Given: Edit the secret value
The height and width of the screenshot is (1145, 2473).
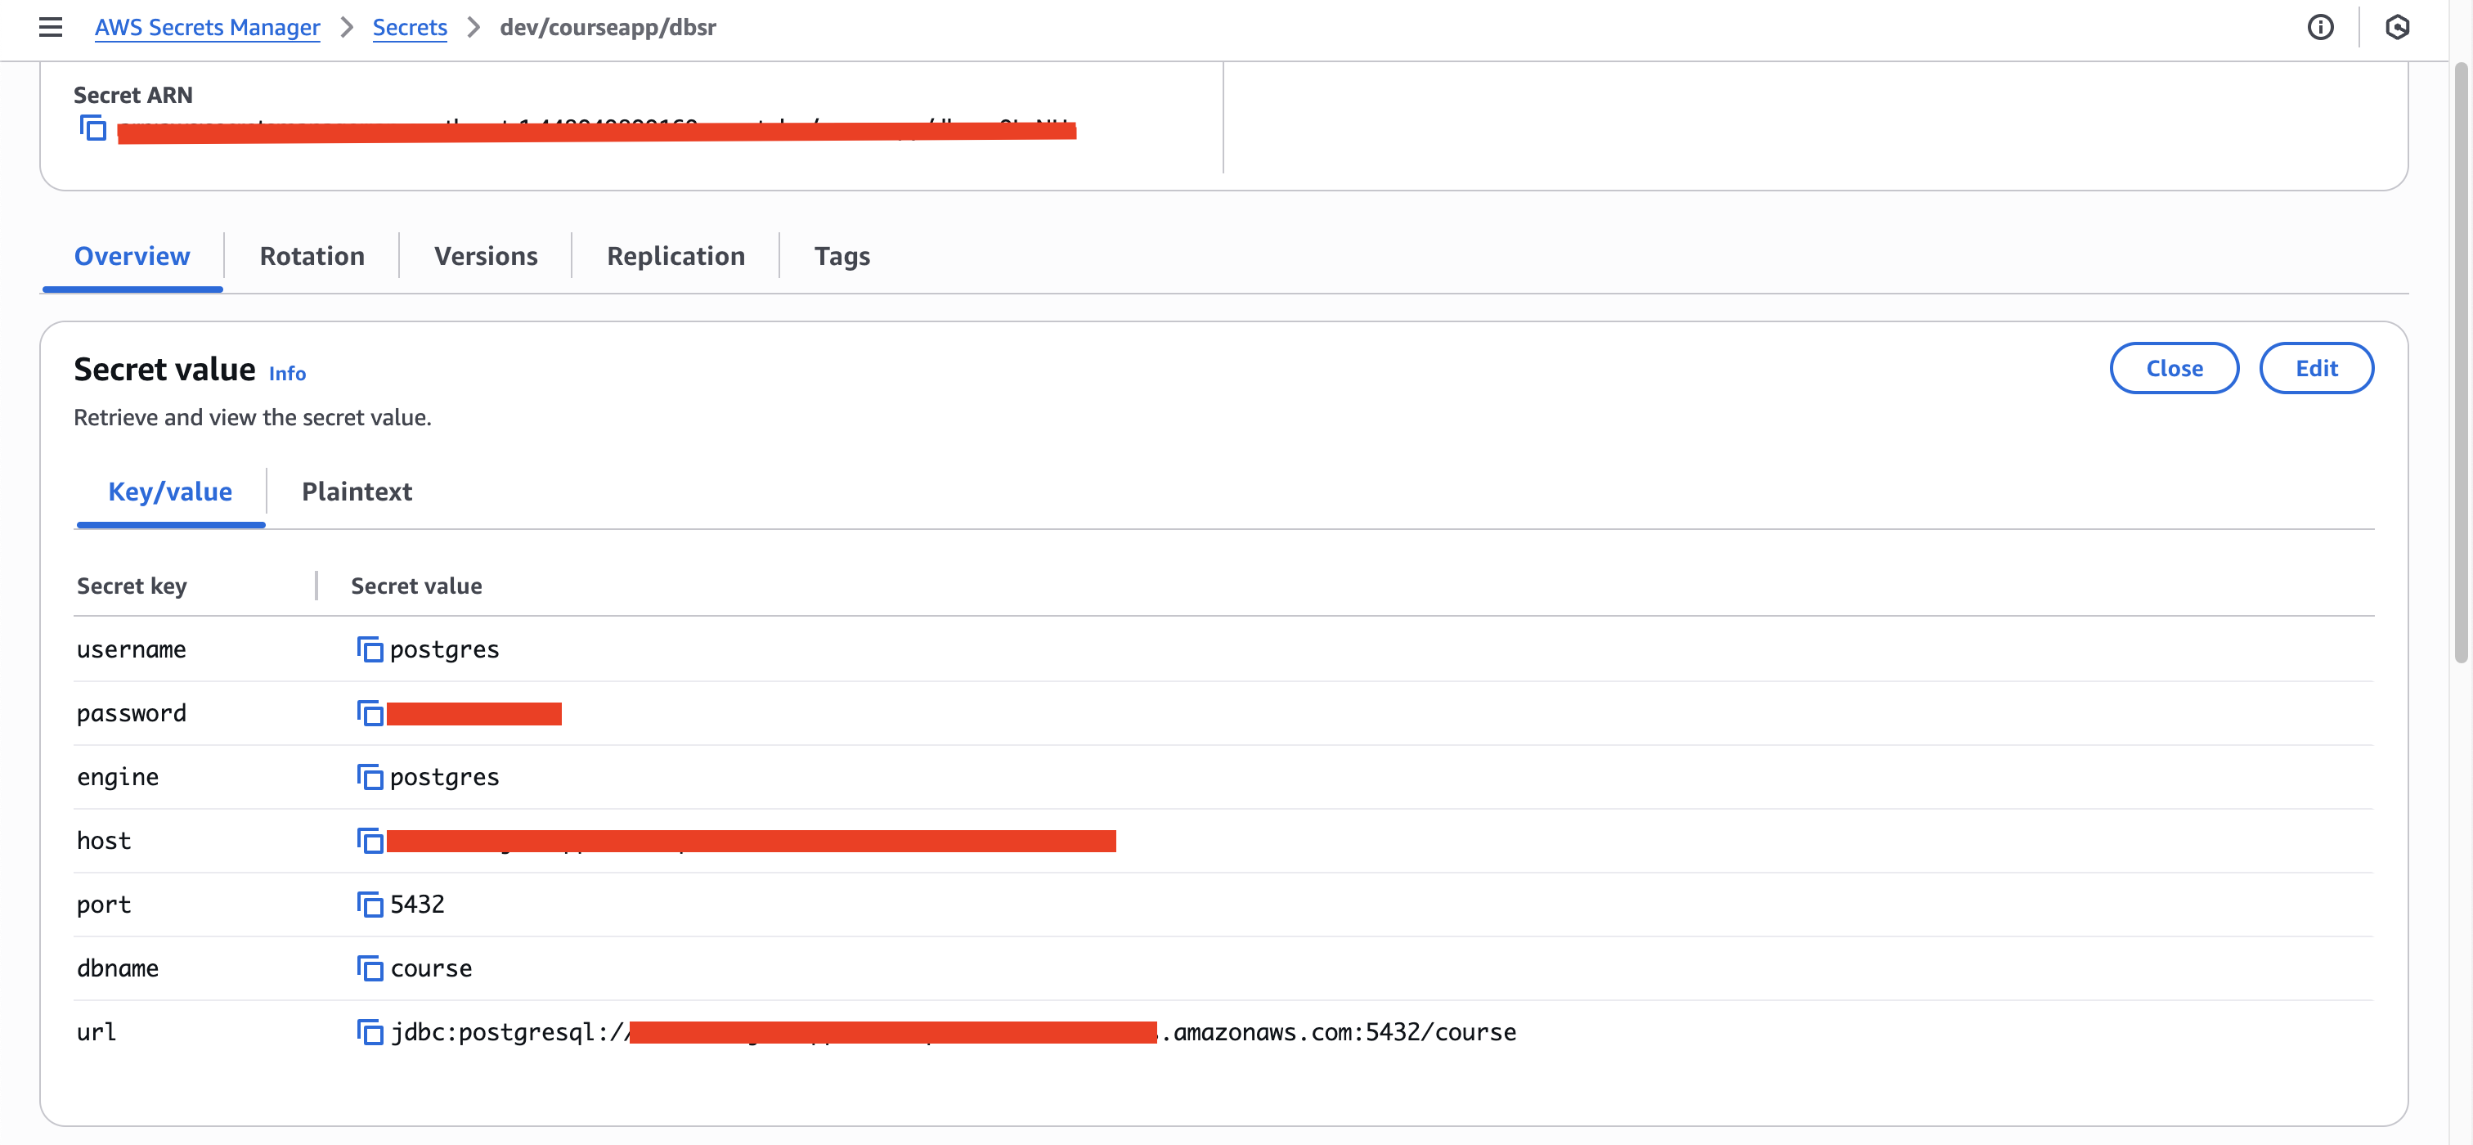Looking at the screenshot, I should (2315, 367).
